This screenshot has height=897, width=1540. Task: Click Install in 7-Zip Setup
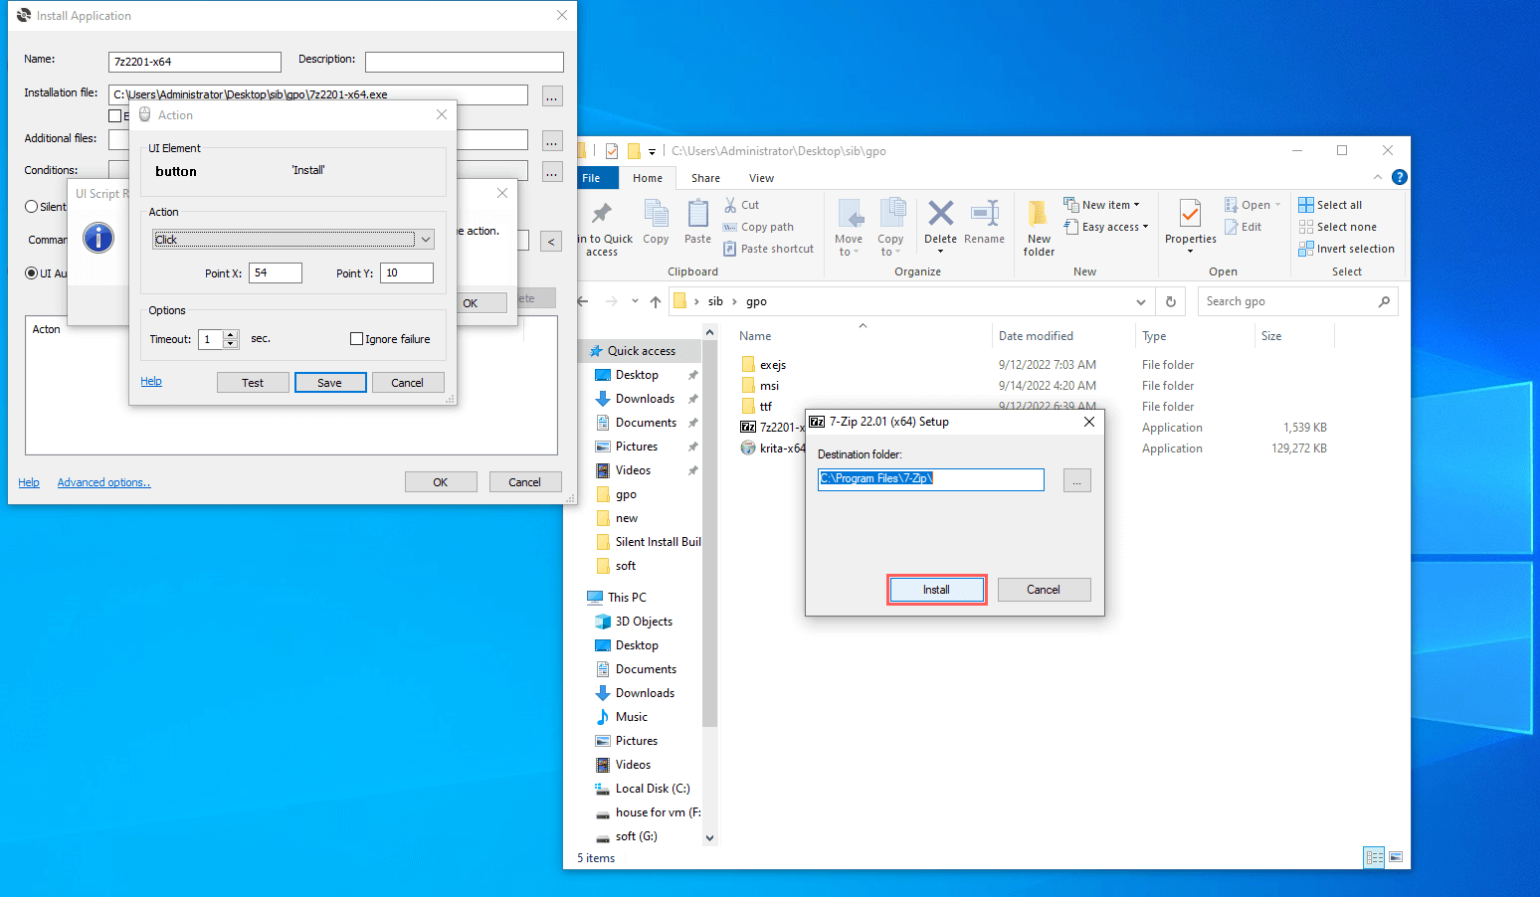click(x=936, y=590)
